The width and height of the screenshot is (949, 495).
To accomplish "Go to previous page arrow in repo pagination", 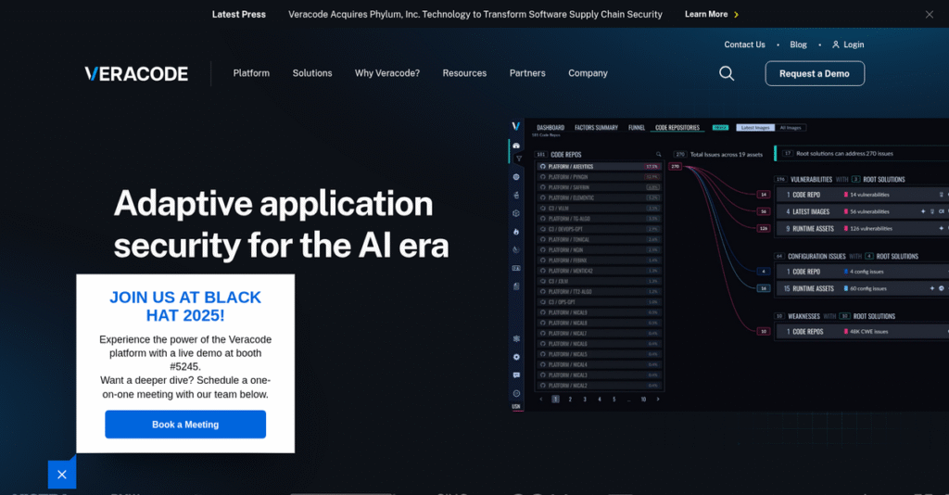I will [x=541, y=400].
